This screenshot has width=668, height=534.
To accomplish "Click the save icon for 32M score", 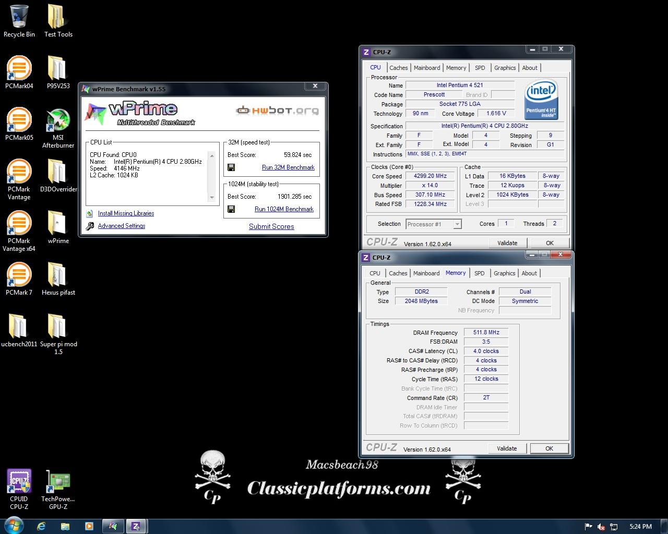I will pos(231,167).
